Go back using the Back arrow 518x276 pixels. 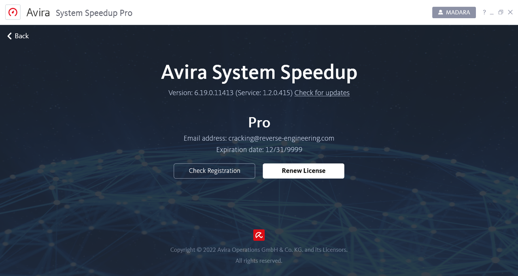click(x=18, y=36)
